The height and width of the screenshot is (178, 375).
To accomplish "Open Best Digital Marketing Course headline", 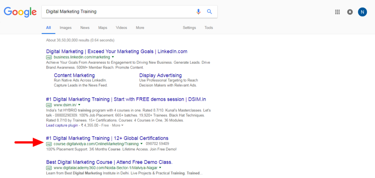I will click(109, 162).
